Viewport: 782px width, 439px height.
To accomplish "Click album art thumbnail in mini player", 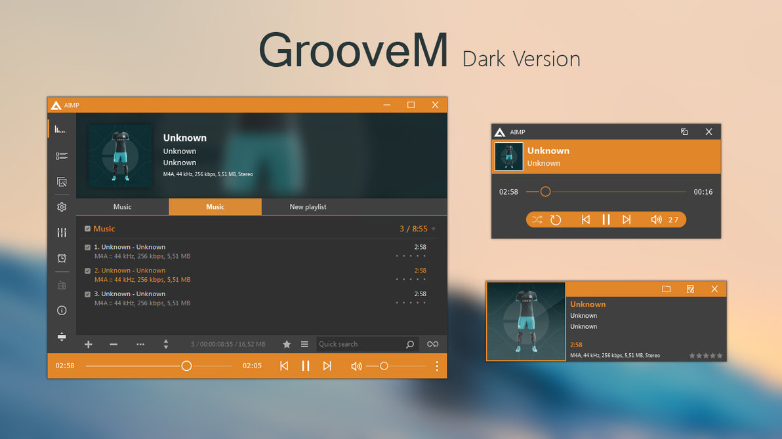I will [x=508, y=157].
